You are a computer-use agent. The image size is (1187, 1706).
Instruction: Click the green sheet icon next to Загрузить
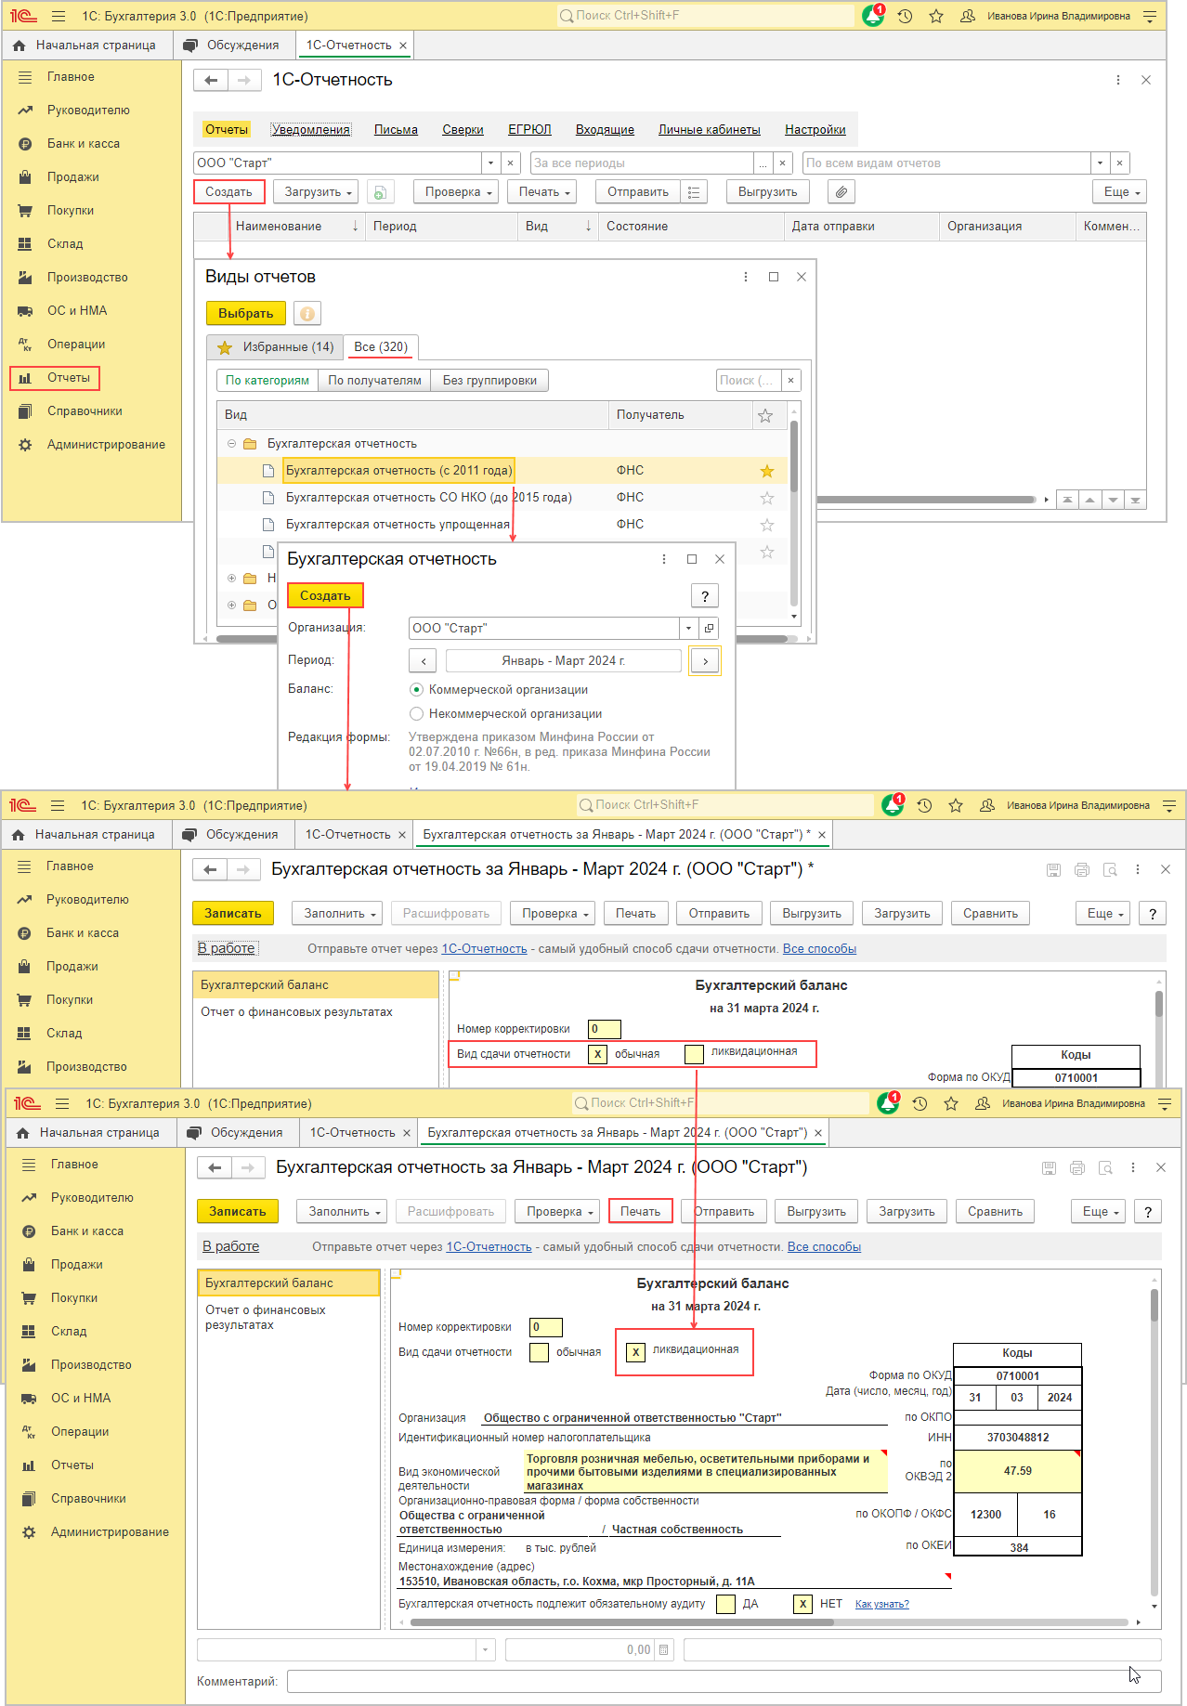coord(379,192)
